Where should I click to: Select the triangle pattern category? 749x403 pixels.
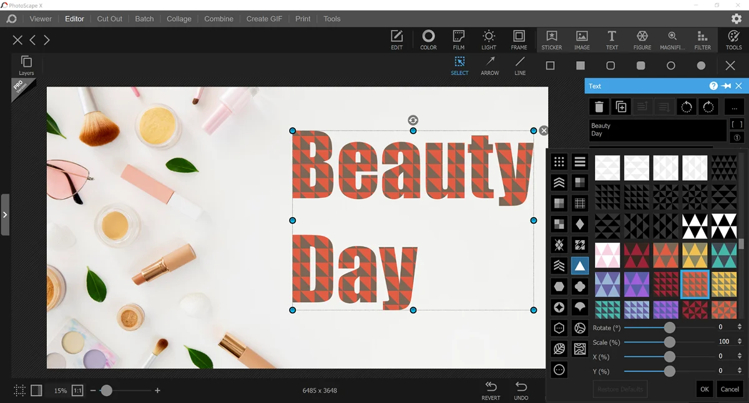point(580,266)
